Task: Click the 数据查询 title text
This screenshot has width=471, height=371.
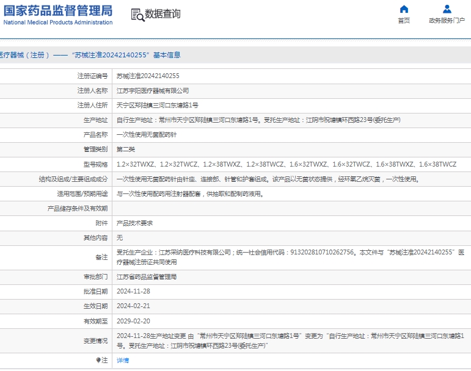Action: click(163, 14)
